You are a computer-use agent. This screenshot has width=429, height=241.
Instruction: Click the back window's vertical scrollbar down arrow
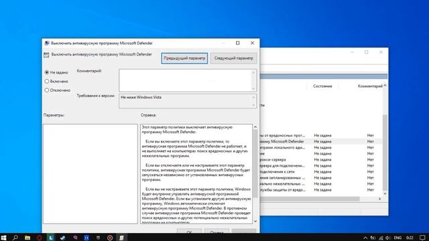coord(385,193)
